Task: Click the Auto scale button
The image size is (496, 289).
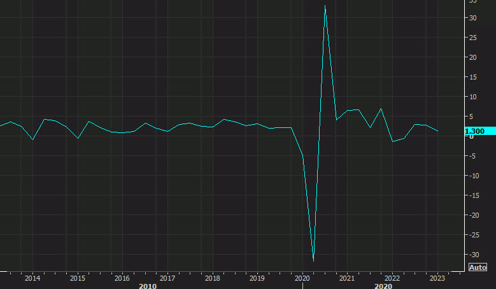Action: pos(478,267)
